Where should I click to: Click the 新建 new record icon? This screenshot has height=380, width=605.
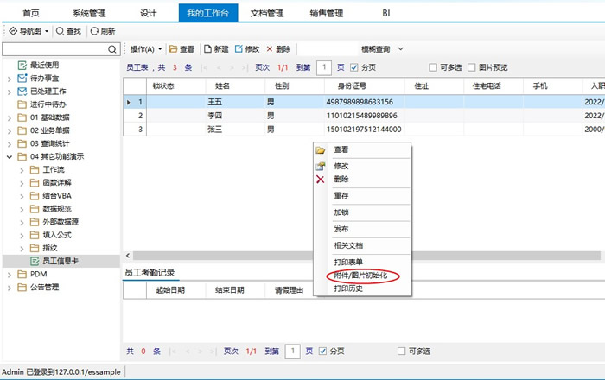(x=207, y=49)
